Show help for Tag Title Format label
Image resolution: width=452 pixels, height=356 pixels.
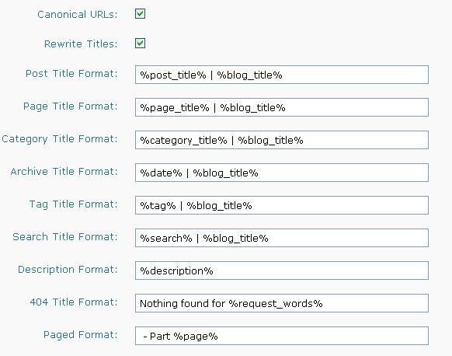pyautogui.click(x=74, y=204)
